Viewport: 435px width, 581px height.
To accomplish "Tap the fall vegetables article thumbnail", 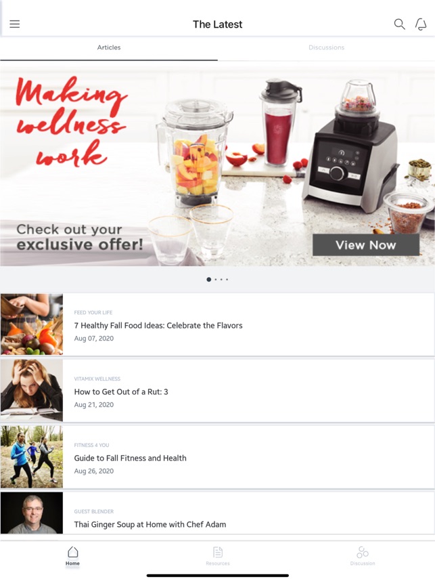I will pos(32,324).
